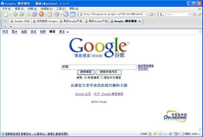Click the round X icon below tab bar

click(x=11, y=27)
